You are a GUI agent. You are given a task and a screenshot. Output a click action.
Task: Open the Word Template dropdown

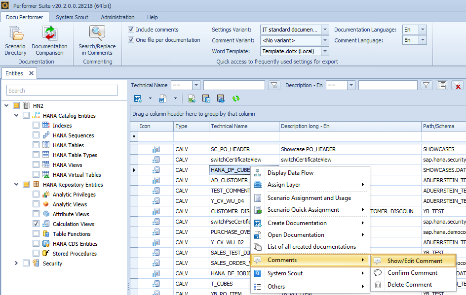coord(325,51)
